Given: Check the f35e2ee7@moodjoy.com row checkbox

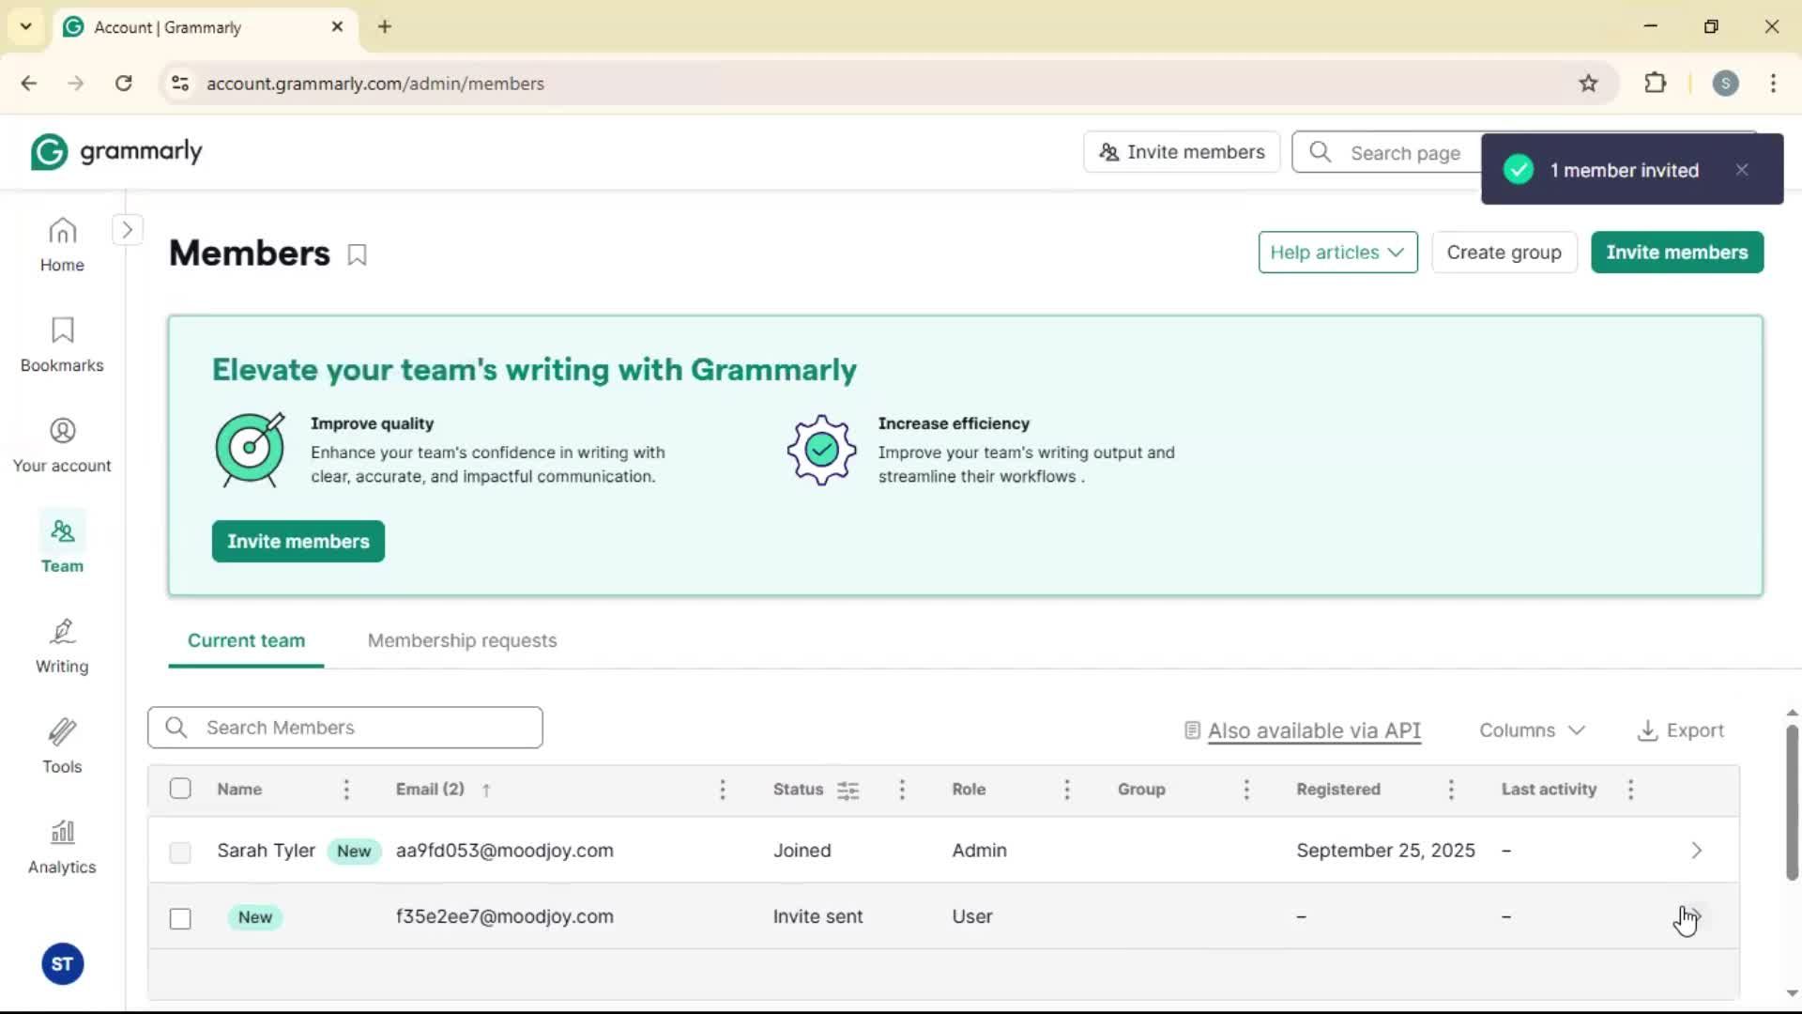Looking at the screenshot, I should (180, 917).
